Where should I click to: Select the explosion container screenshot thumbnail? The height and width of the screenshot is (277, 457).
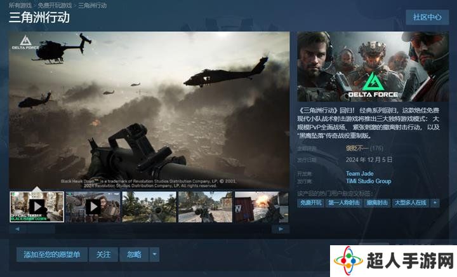pyautogui.click(x=262, y=206)
